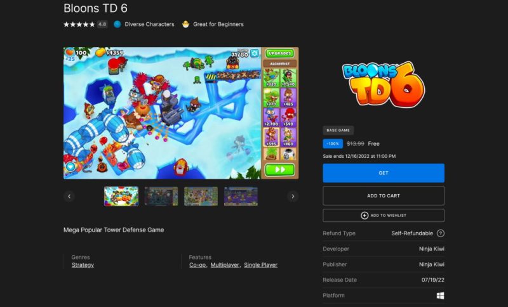The image size is (508, 307).
Task: Click the Refund Type help question icon
Action: (x=440, y=233)
